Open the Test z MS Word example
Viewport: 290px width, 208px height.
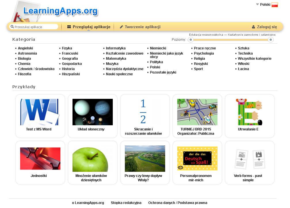pyautogui.click(x=40, y=116)
